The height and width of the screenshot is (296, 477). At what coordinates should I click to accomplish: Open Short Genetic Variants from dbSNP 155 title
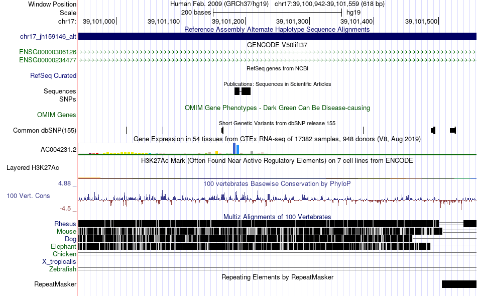pyautogui.click(x=277, y=123)
